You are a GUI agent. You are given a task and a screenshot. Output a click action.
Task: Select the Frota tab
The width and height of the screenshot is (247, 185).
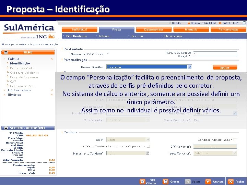(x=117, y=29)
